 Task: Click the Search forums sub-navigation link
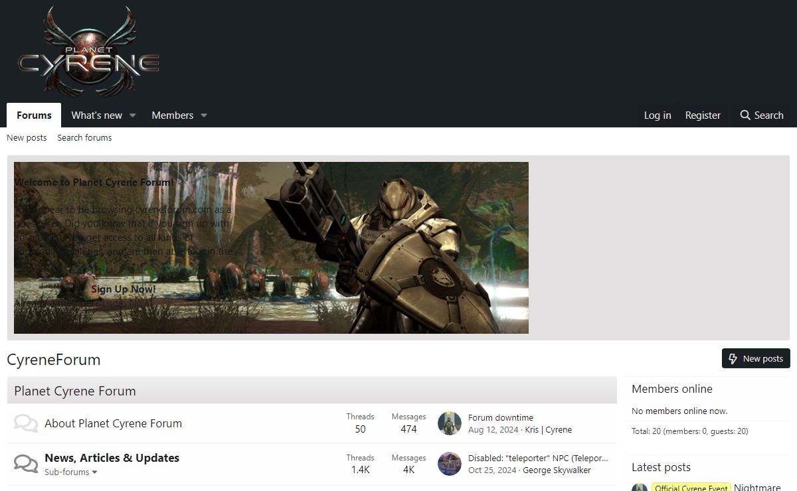click(x=84, y=138)
